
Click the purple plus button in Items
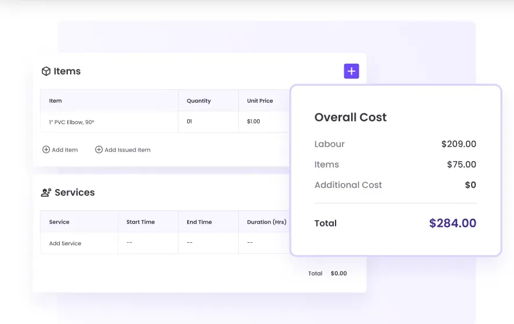point(351,71)
